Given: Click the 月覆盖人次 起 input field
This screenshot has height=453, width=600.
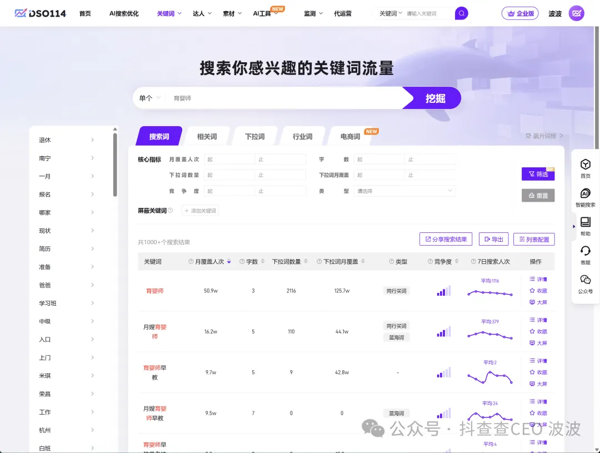Looking at the screenshot, I should tap(229, 159).
